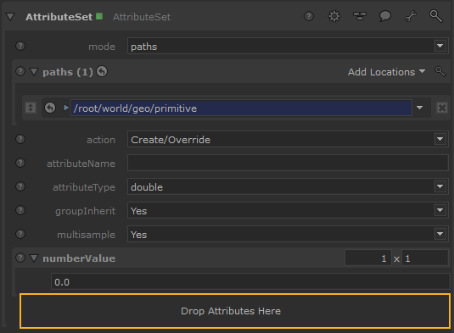The width and height of the screenshot is (454, 333).
Task: Open the attributeType double dropdown
Action: (x=288, y=187)
